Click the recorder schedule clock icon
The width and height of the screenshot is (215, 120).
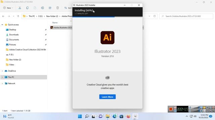[x=175, y=107]
